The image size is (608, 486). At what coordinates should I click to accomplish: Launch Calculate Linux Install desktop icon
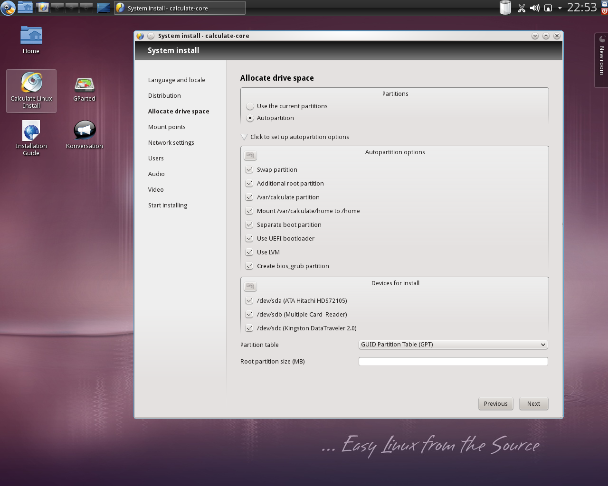point(31,91)
